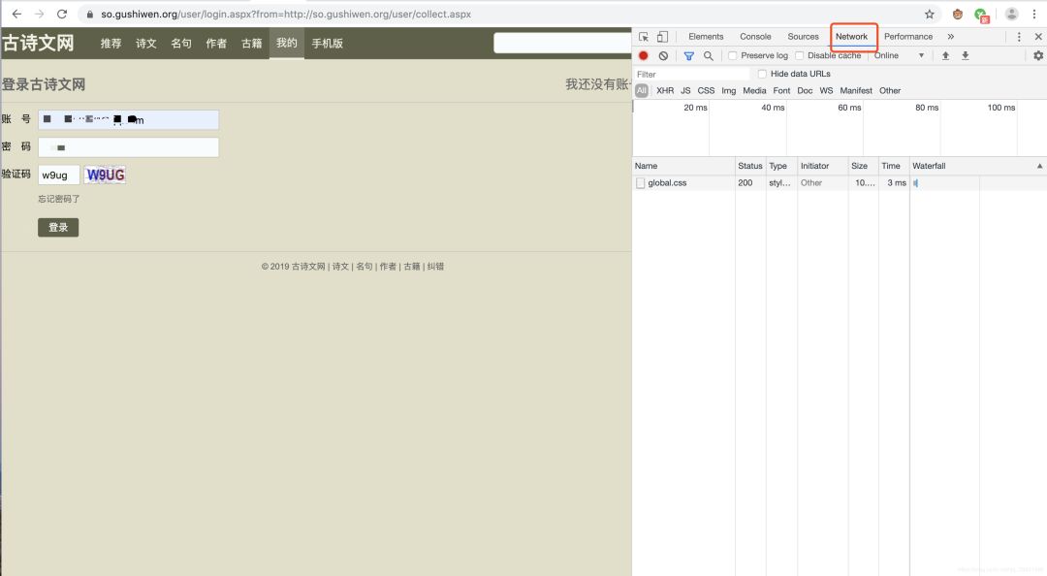Sort by the Name column header
The width and height of the screenshot is (1047, 576).
683,166
